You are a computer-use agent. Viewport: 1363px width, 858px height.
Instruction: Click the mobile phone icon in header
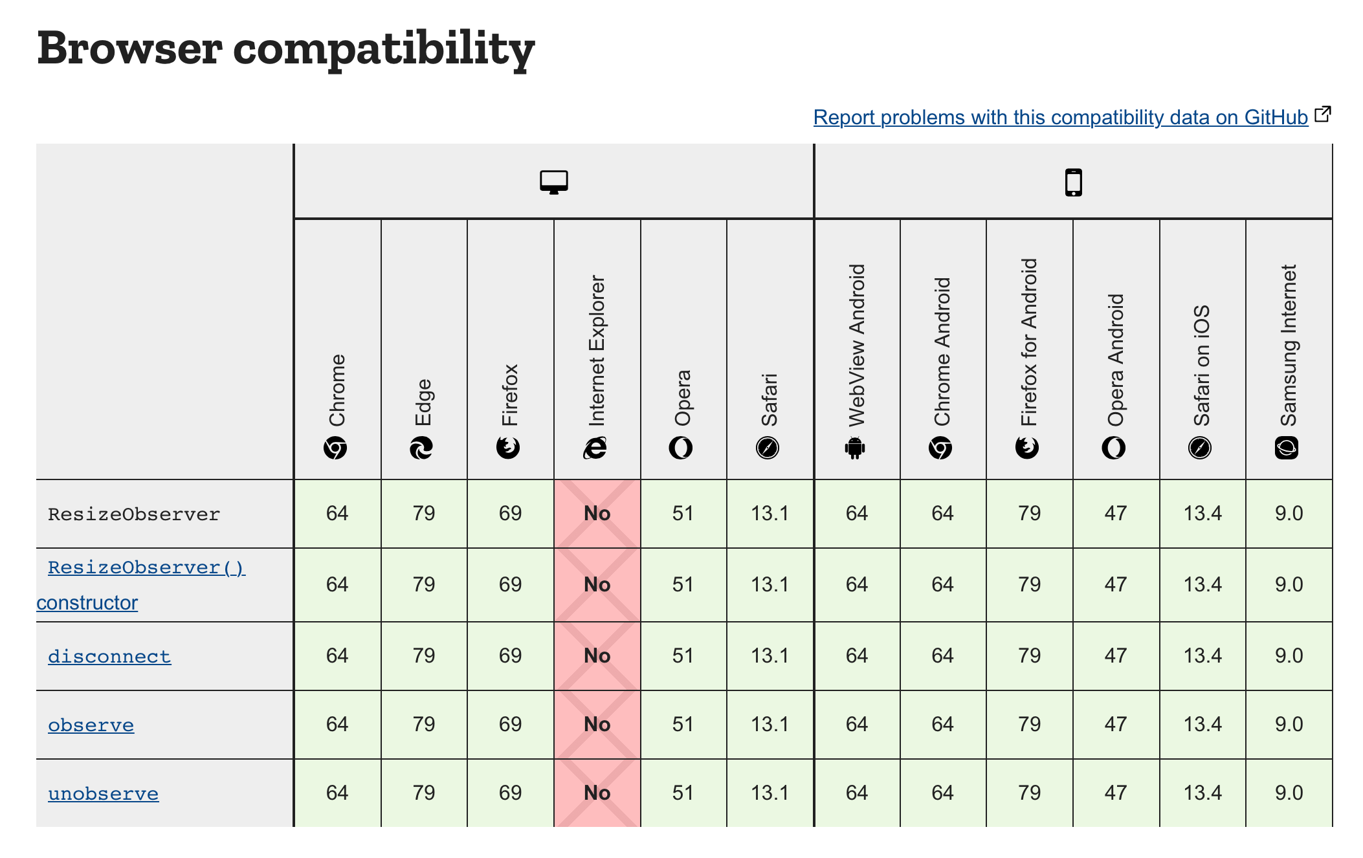pos(1073,182)
